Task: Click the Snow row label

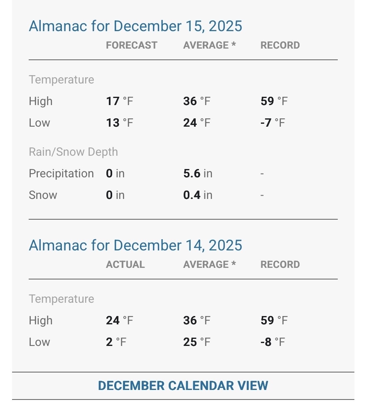Action: click(43, 195)
